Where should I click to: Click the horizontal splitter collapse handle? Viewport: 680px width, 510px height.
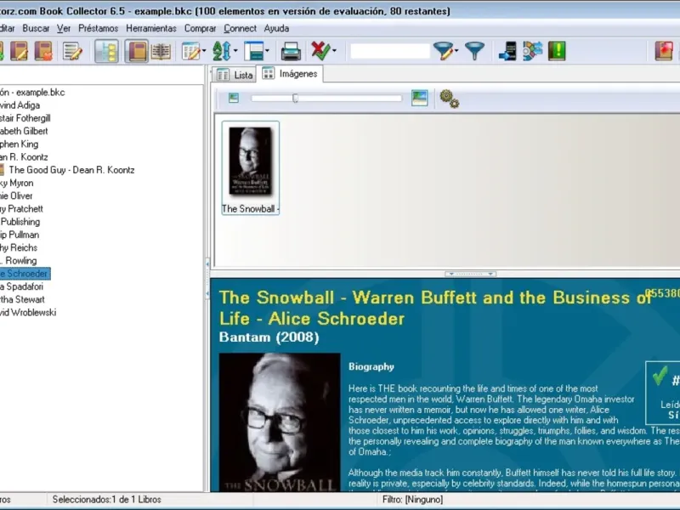tap(471, 274)
